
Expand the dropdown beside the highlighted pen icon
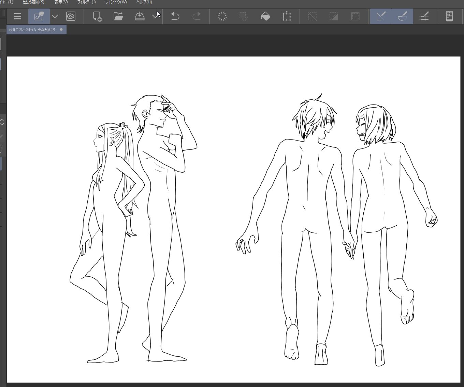55,16
